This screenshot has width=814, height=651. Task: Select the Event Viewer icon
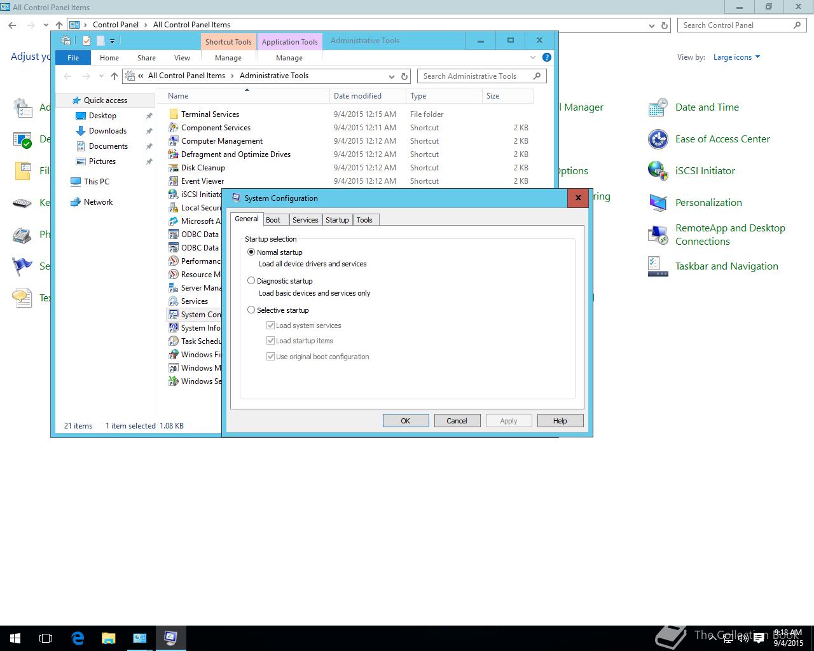[173, 181]
